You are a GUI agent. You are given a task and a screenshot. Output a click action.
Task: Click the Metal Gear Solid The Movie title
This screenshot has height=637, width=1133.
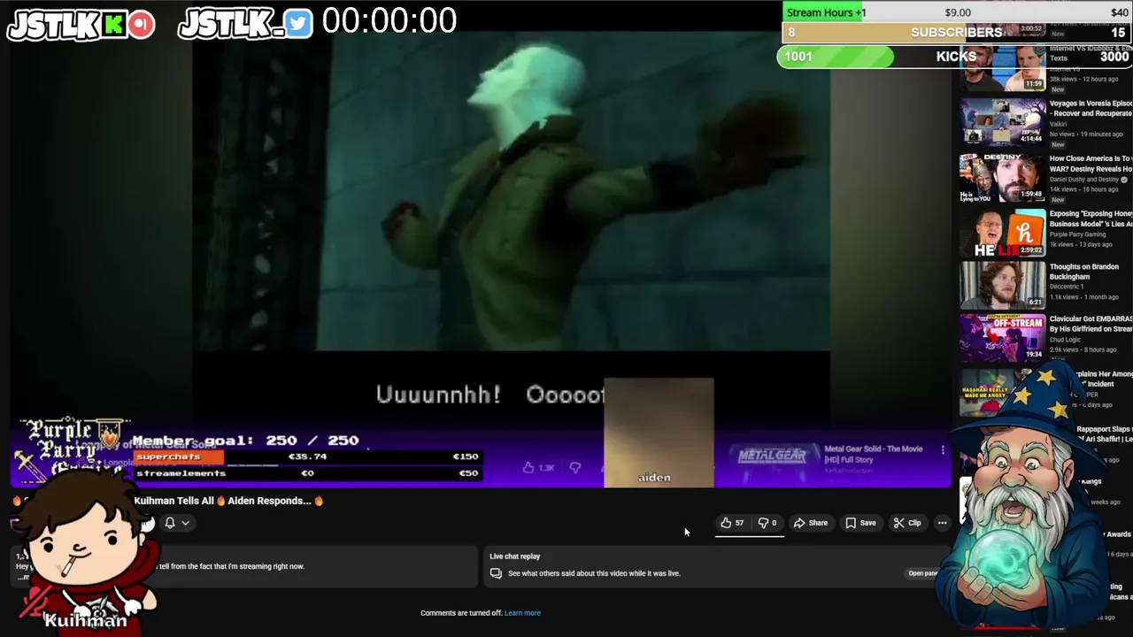(x=874, y=454)
